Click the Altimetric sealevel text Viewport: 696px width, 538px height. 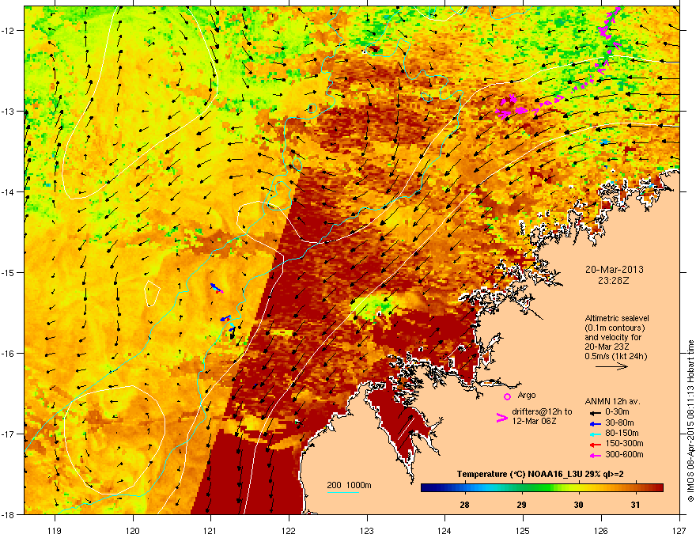point(617,318)
